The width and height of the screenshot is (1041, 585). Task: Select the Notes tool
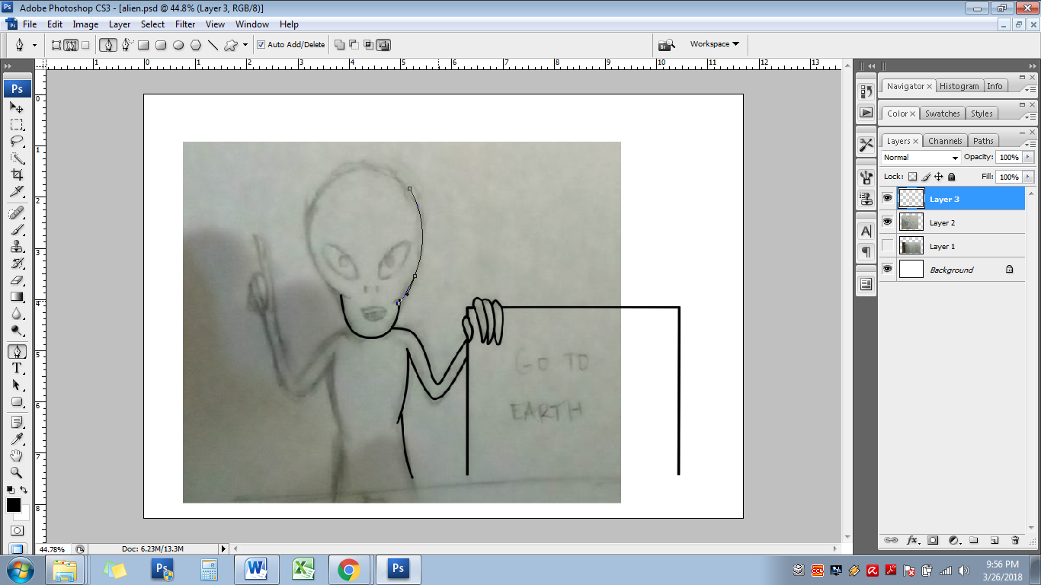pos(17,422)
